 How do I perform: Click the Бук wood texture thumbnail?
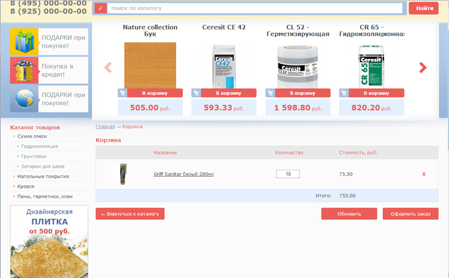pos(150,66)
